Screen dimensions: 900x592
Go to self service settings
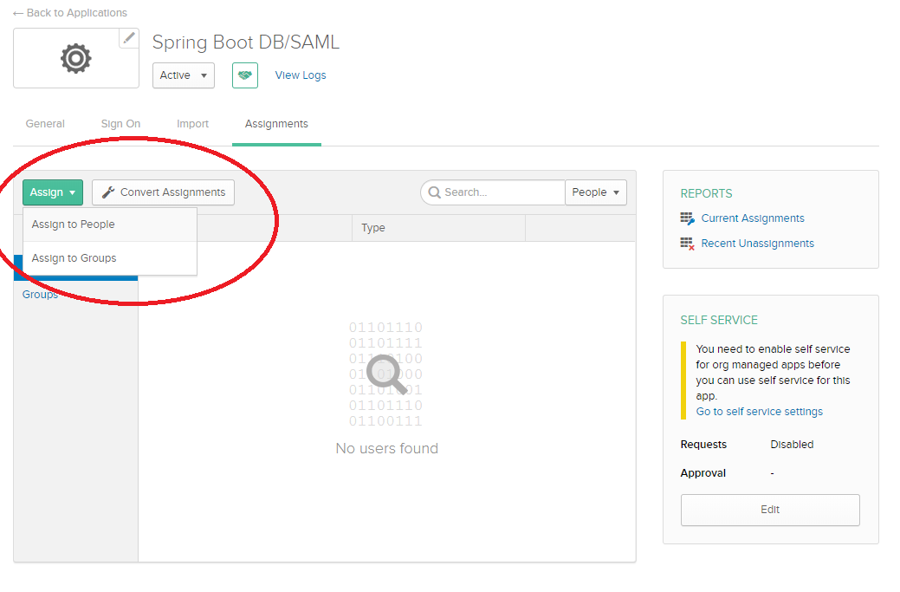(760, 412)
